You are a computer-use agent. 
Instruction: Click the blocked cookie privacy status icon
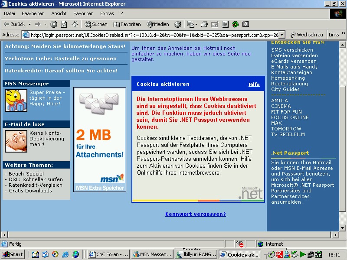(240, 244)
